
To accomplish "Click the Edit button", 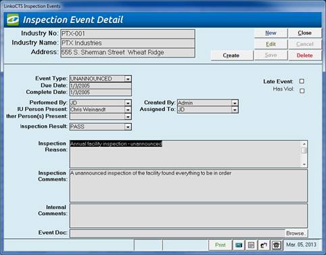I will tap(271, 44).
